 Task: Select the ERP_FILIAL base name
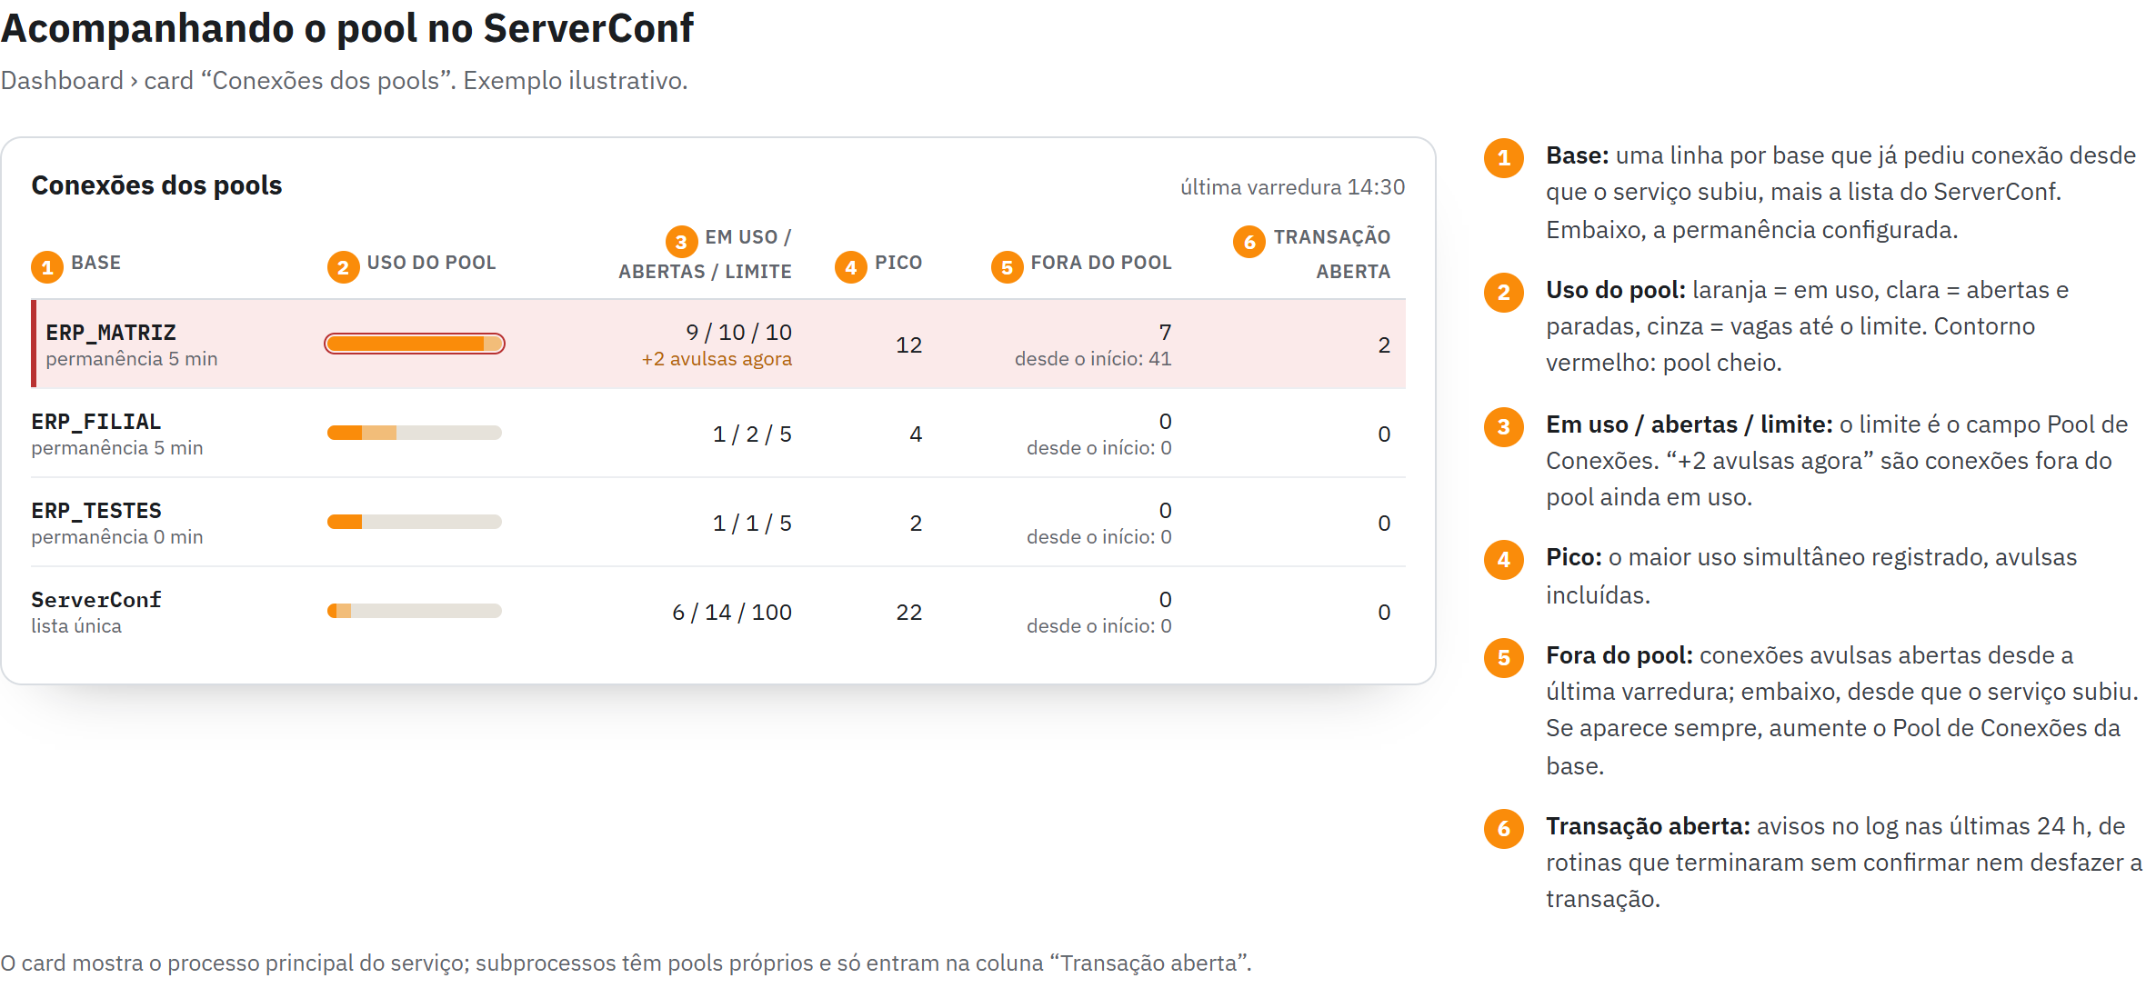pyautogui.click(x=96, y=422)
